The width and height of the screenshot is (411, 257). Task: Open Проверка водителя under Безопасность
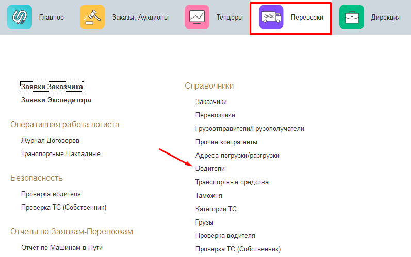point(51,194)
